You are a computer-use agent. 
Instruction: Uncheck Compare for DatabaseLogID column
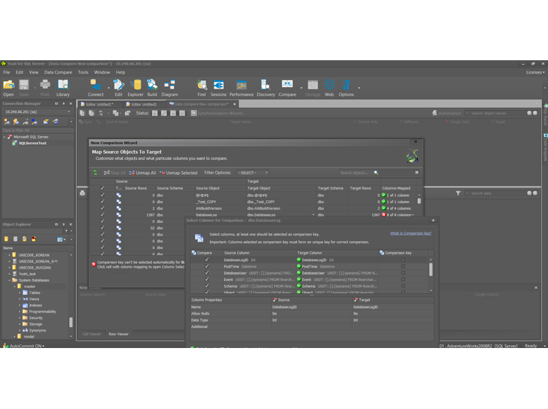point(207,260)
